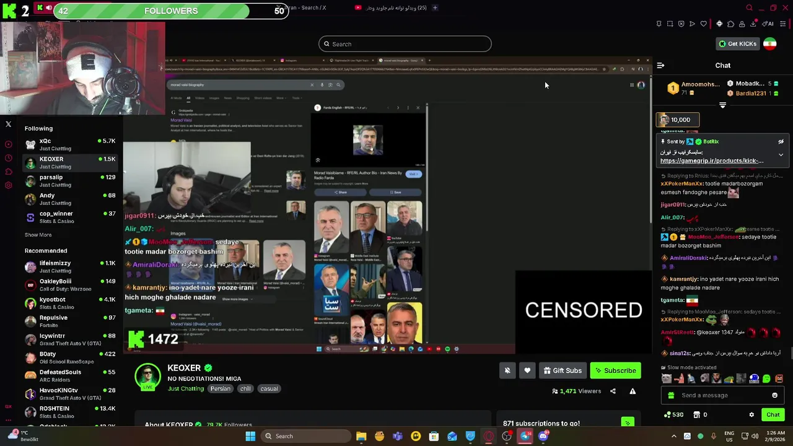Image resolution: width=793 pixels, height=446 pixels.
Task: Open ROSHTEIN recommended channel
Action: tap(70, 412)
